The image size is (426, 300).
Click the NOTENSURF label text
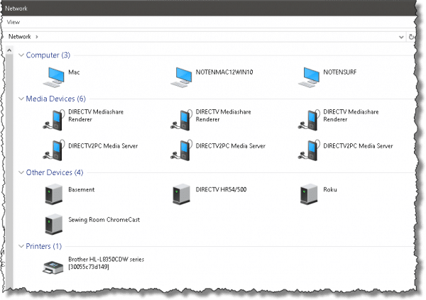(x=340, y=72)
